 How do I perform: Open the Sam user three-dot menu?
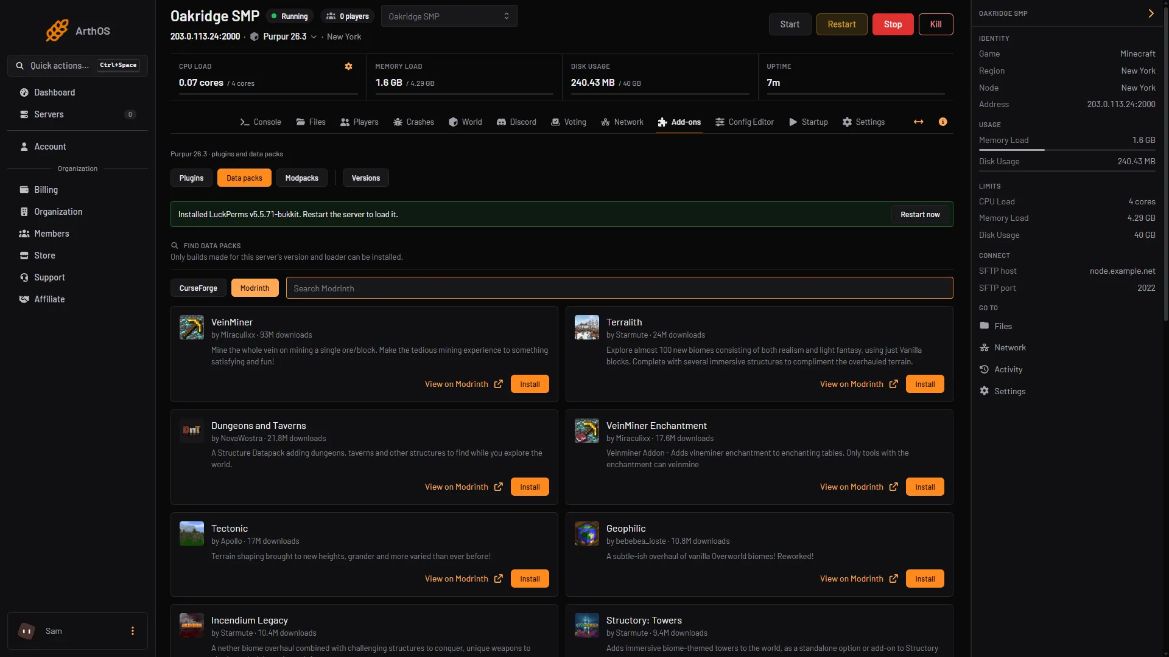[133, 631]
